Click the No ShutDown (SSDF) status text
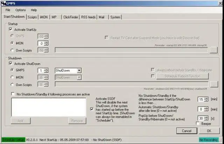This screenshot has height=144, width=224. pyautogui.click(x=106, y=140)
